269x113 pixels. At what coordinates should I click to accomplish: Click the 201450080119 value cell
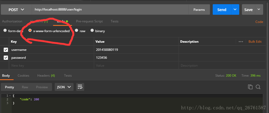(136, 50)
